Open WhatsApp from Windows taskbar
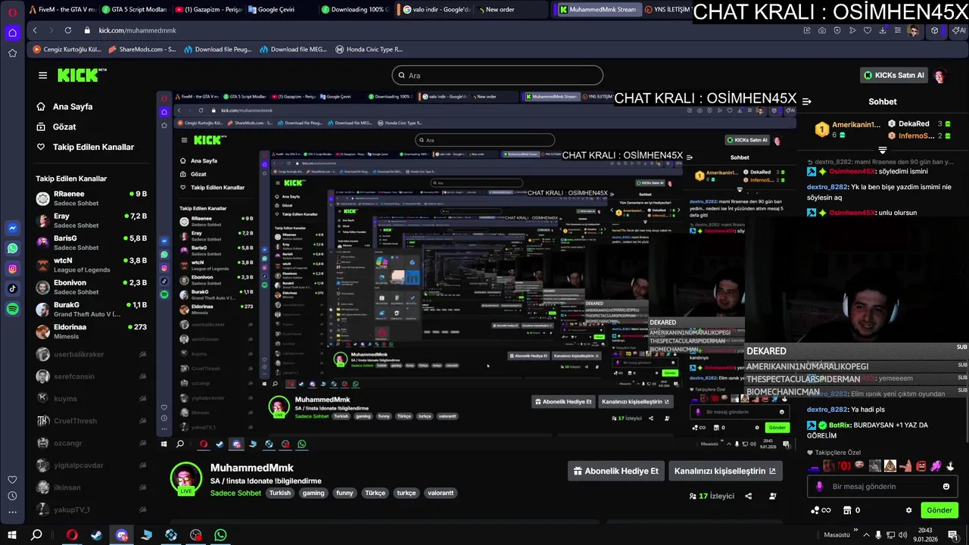The width and height of the screenshot is (969, 545). pos(220,534)
